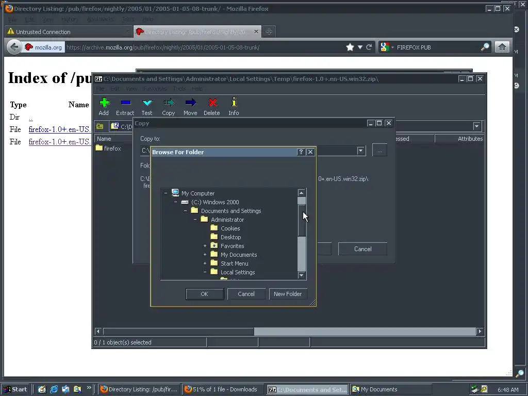This screenshot has width=528, height=396.
Task: Open the Tools menu in 7-Zip
Action: coord(179,89)
